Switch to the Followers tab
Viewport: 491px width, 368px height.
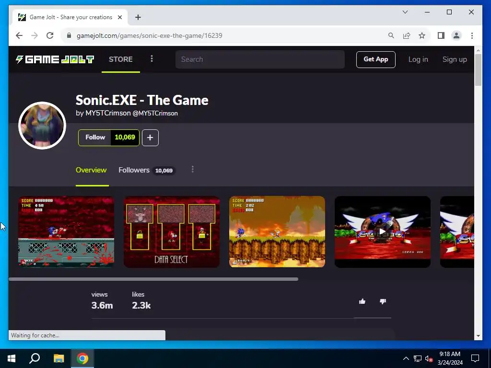click(x=147, y=170)
